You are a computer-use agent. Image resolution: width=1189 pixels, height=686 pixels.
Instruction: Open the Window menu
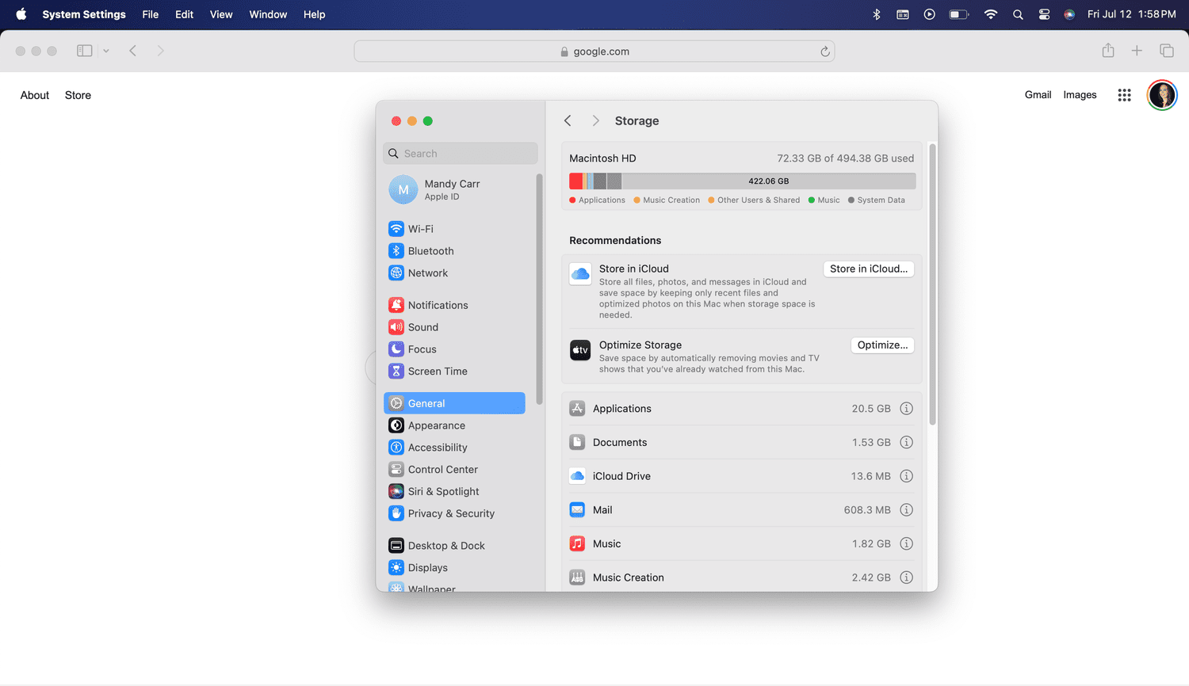268,14
